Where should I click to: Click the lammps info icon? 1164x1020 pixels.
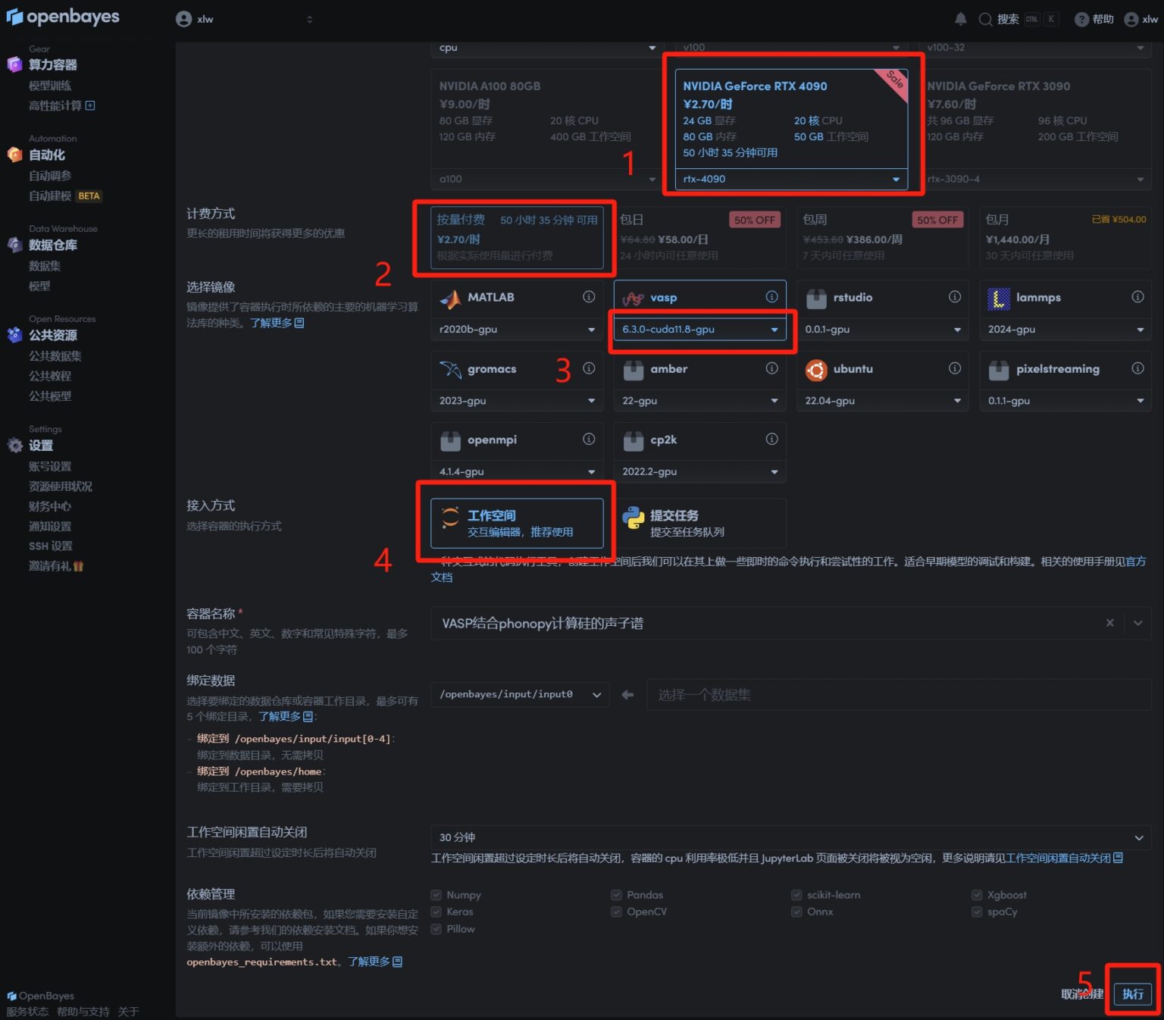[1137, 297]
